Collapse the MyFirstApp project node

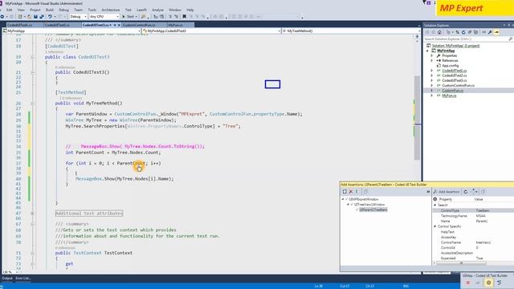click(427, 51)
